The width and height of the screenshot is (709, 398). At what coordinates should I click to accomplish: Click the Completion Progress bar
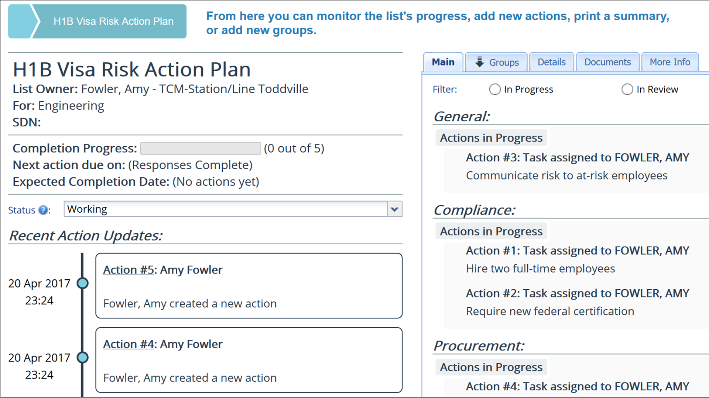click(200, 148)
